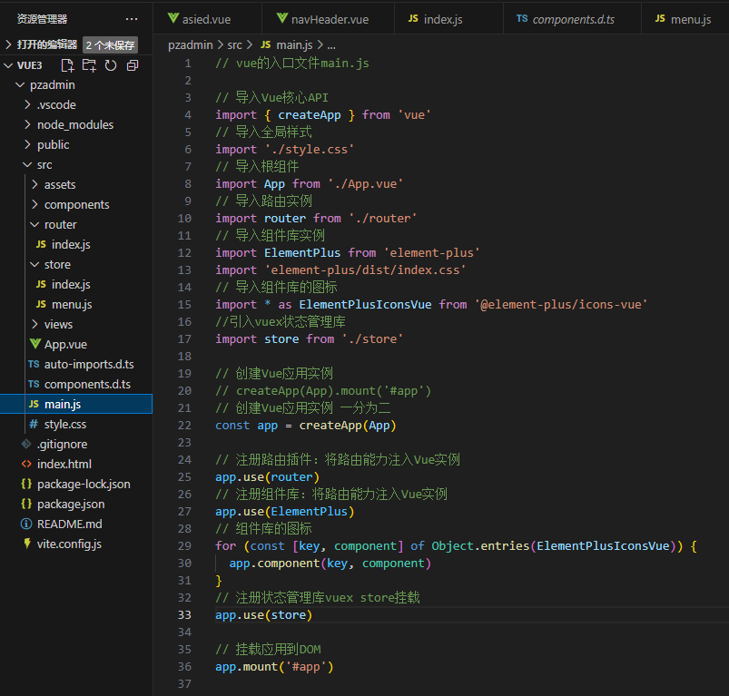
Task: Click the TS icon beside components.d.ts file
Action: click(x=34, y=384)
